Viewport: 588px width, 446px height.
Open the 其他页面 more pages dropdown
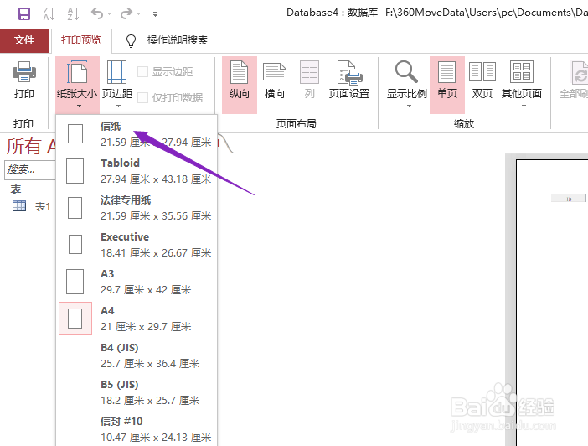point(522,85)
